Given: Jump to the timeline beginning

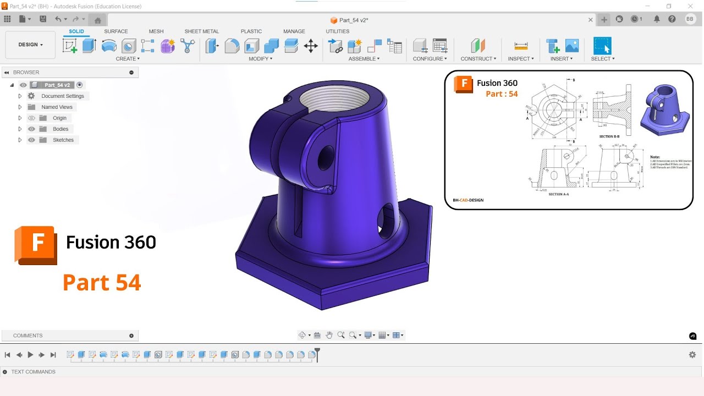Looking at the screenshot, I should click(x=7, y=355).
